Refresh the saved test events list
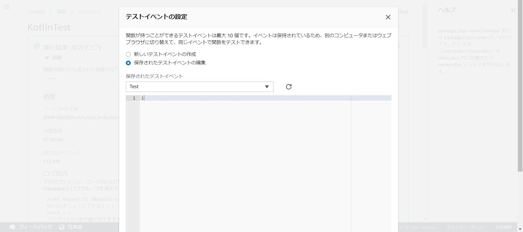The width and height of the screenshot is (523, 232). [289, 87]
